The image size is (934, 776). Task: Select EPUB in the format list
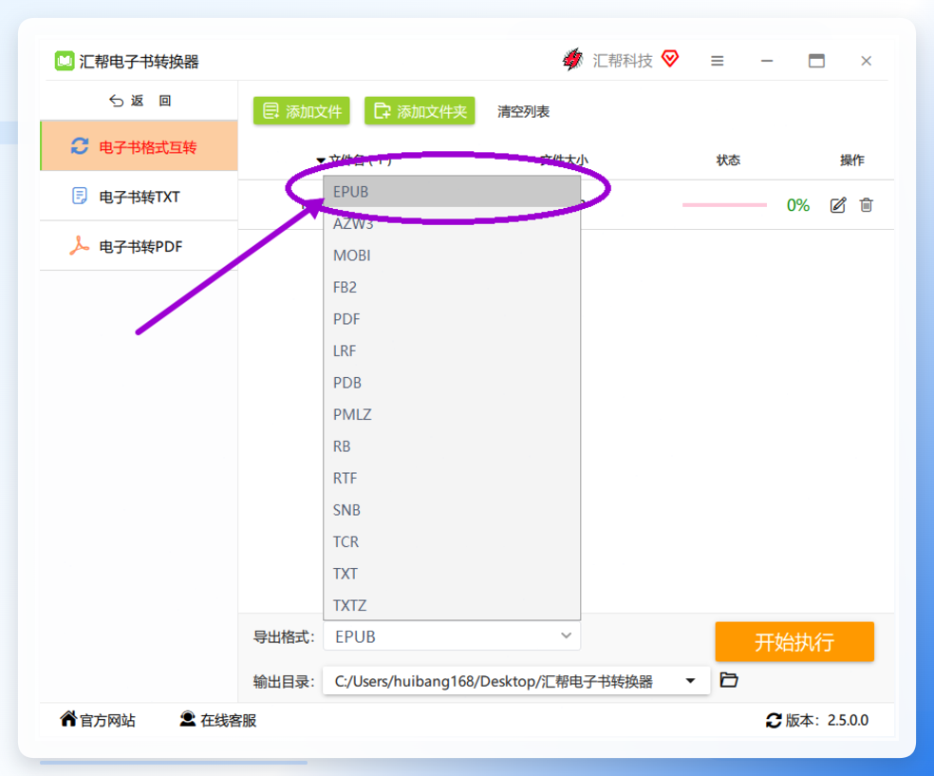pos(452,192)
